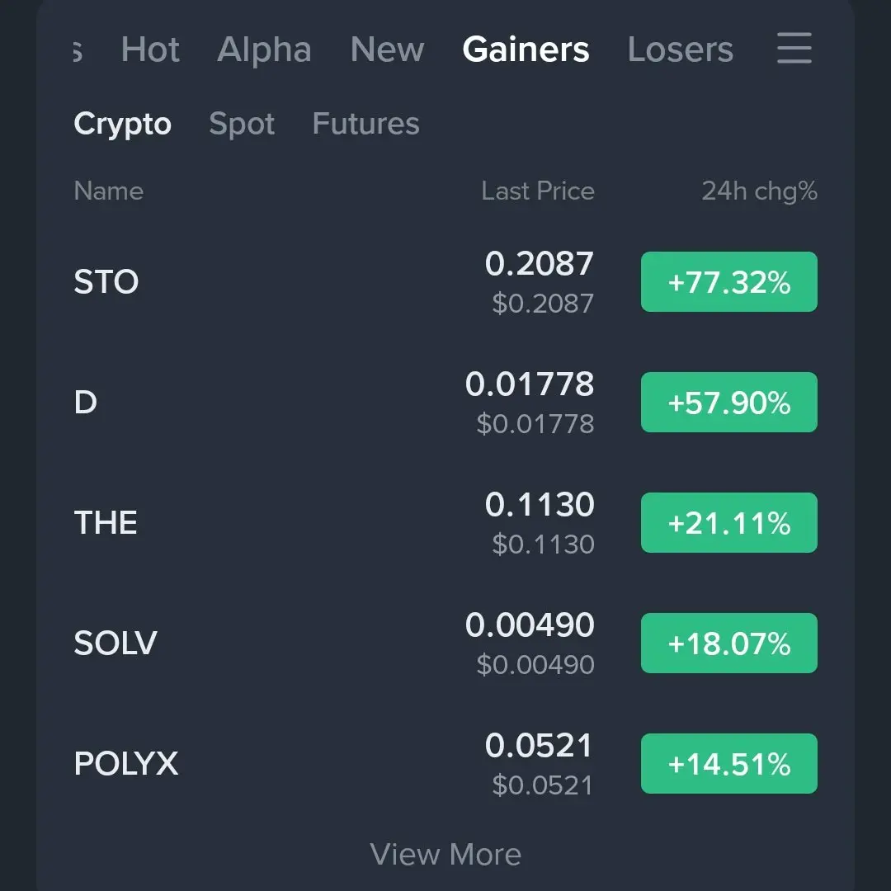This screenshot has width=891, height=891.
Task: Click the +57.90% change badge
Action: [x=728, y=403]
